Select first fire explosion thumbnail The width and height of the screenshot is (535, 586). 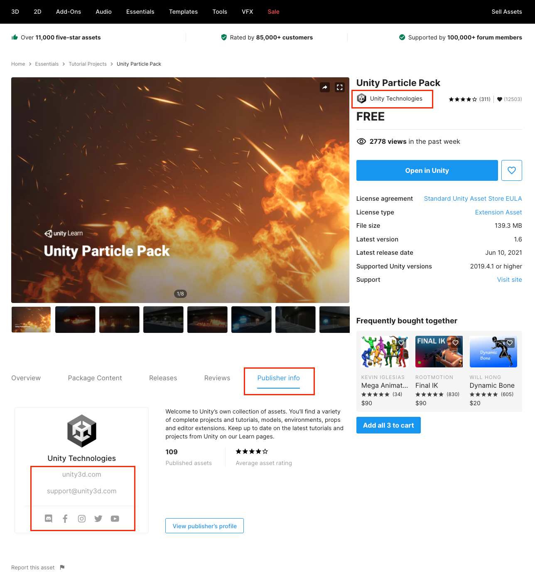31,320
